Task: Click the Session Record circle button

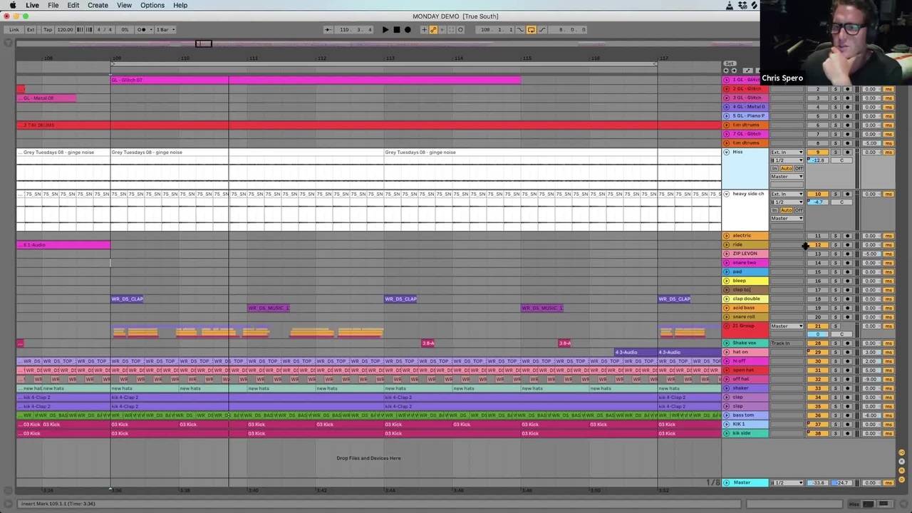Action: pos(460,30)
